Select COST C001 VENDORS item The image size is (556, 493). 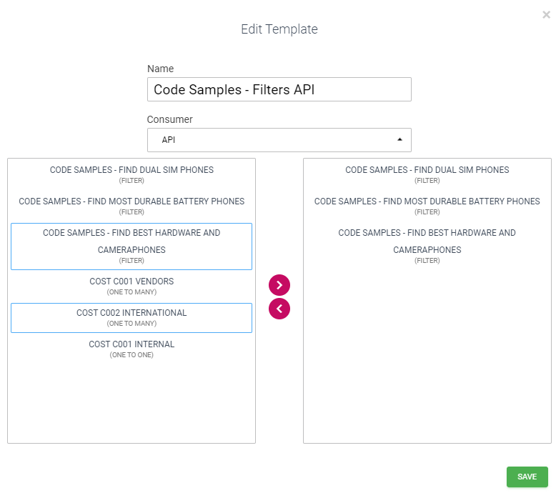(x=131, y=286)
